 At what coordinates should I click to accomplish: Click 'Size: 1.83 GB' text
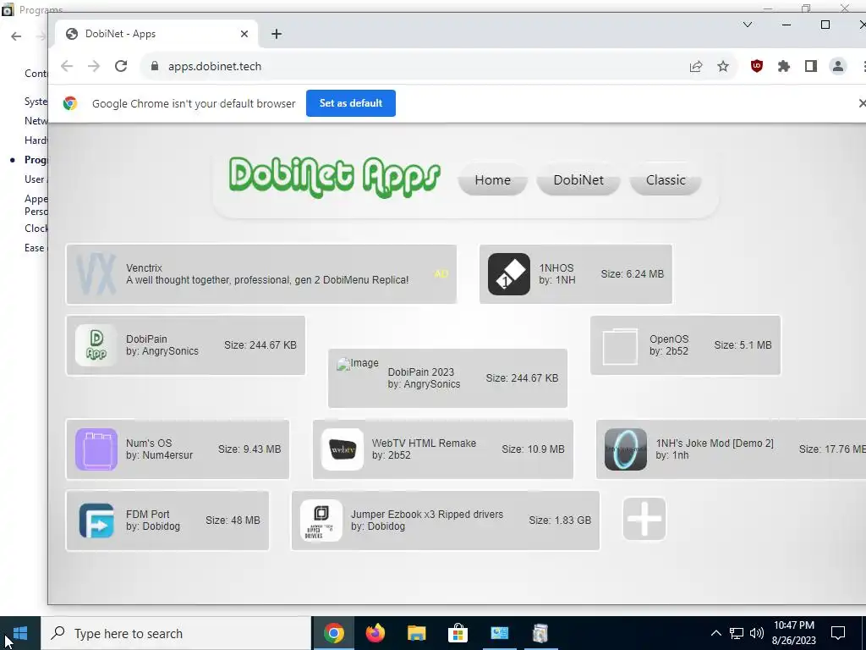point(560,521)
